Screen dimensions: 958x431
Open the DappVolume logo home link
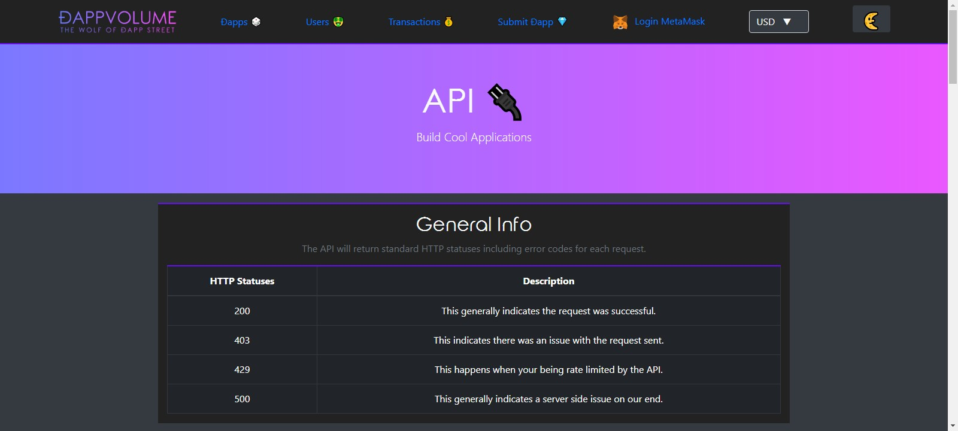(x=117, y=22)
